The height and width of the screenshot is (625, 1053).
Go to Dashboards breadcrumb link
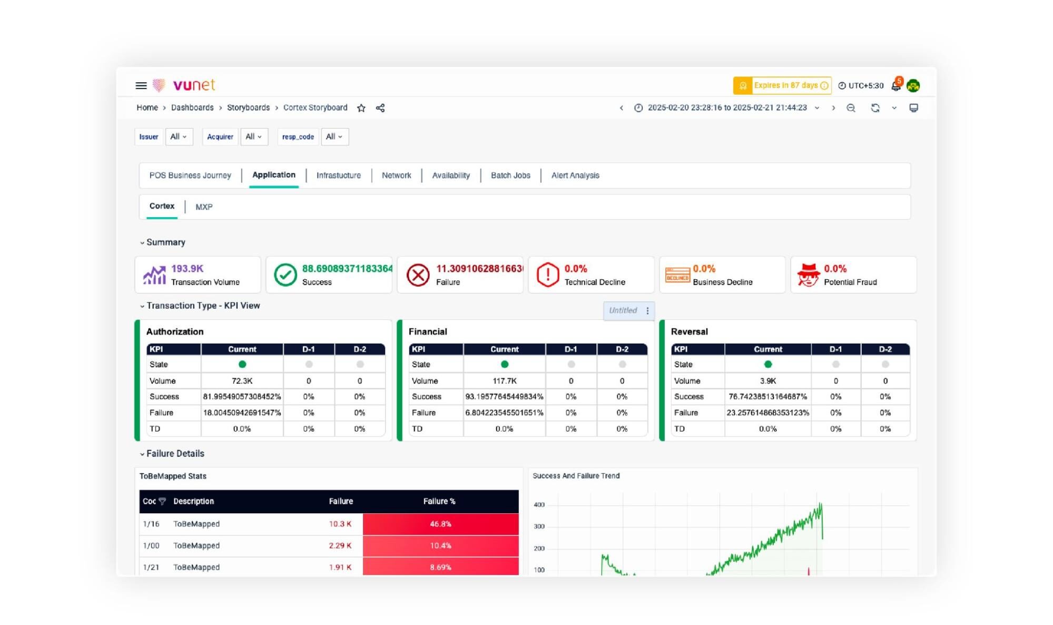pyautogui.click(x=192, y=108)
